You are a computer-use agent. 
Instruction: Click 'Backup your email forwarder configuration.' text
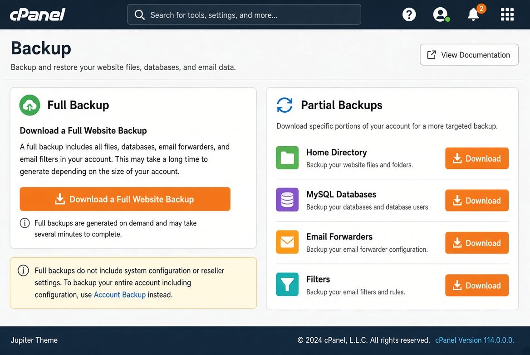pos(367,249)
